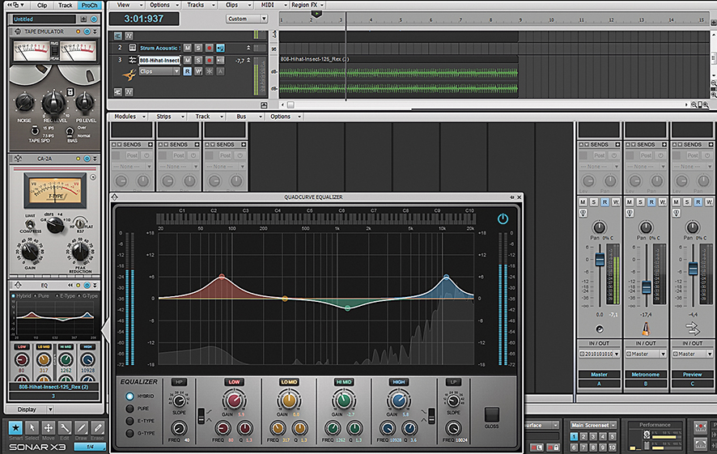
Task: Pick the Edit wrench tool
Action: point(65,428)
